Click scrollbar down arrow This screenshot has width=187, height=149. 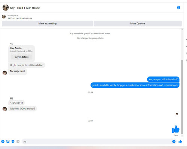coord(182,135)
